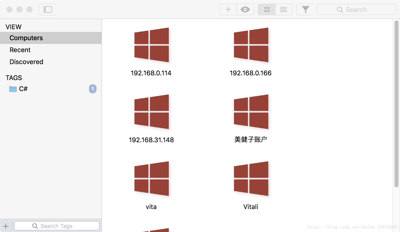Click the 192.168.0.166 label text
The image size is (400, 232).
[250, 73]
